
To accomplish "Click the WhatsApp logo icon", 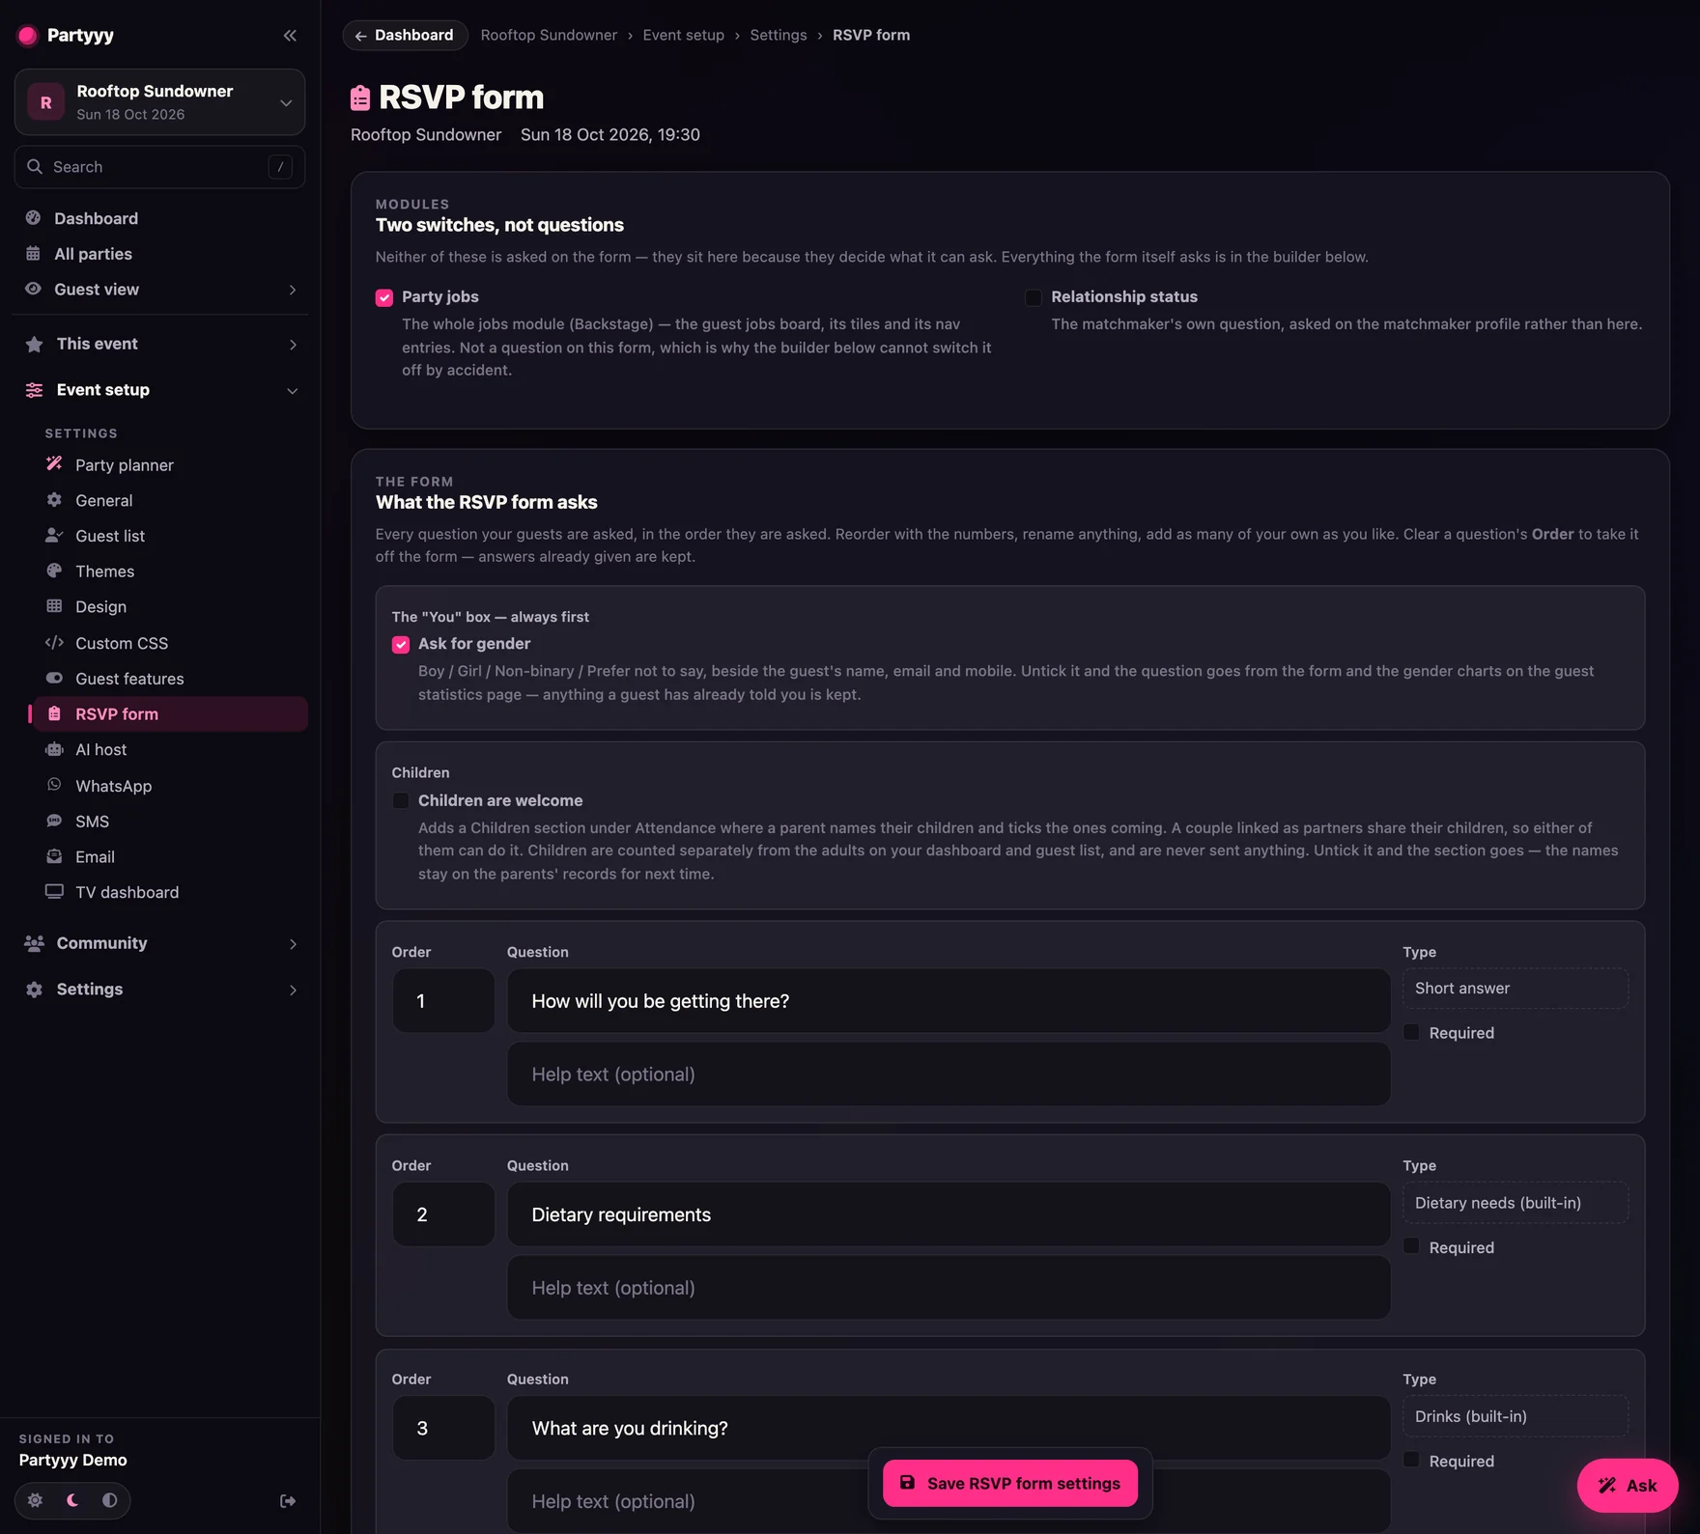I will [x=54, y=785].
